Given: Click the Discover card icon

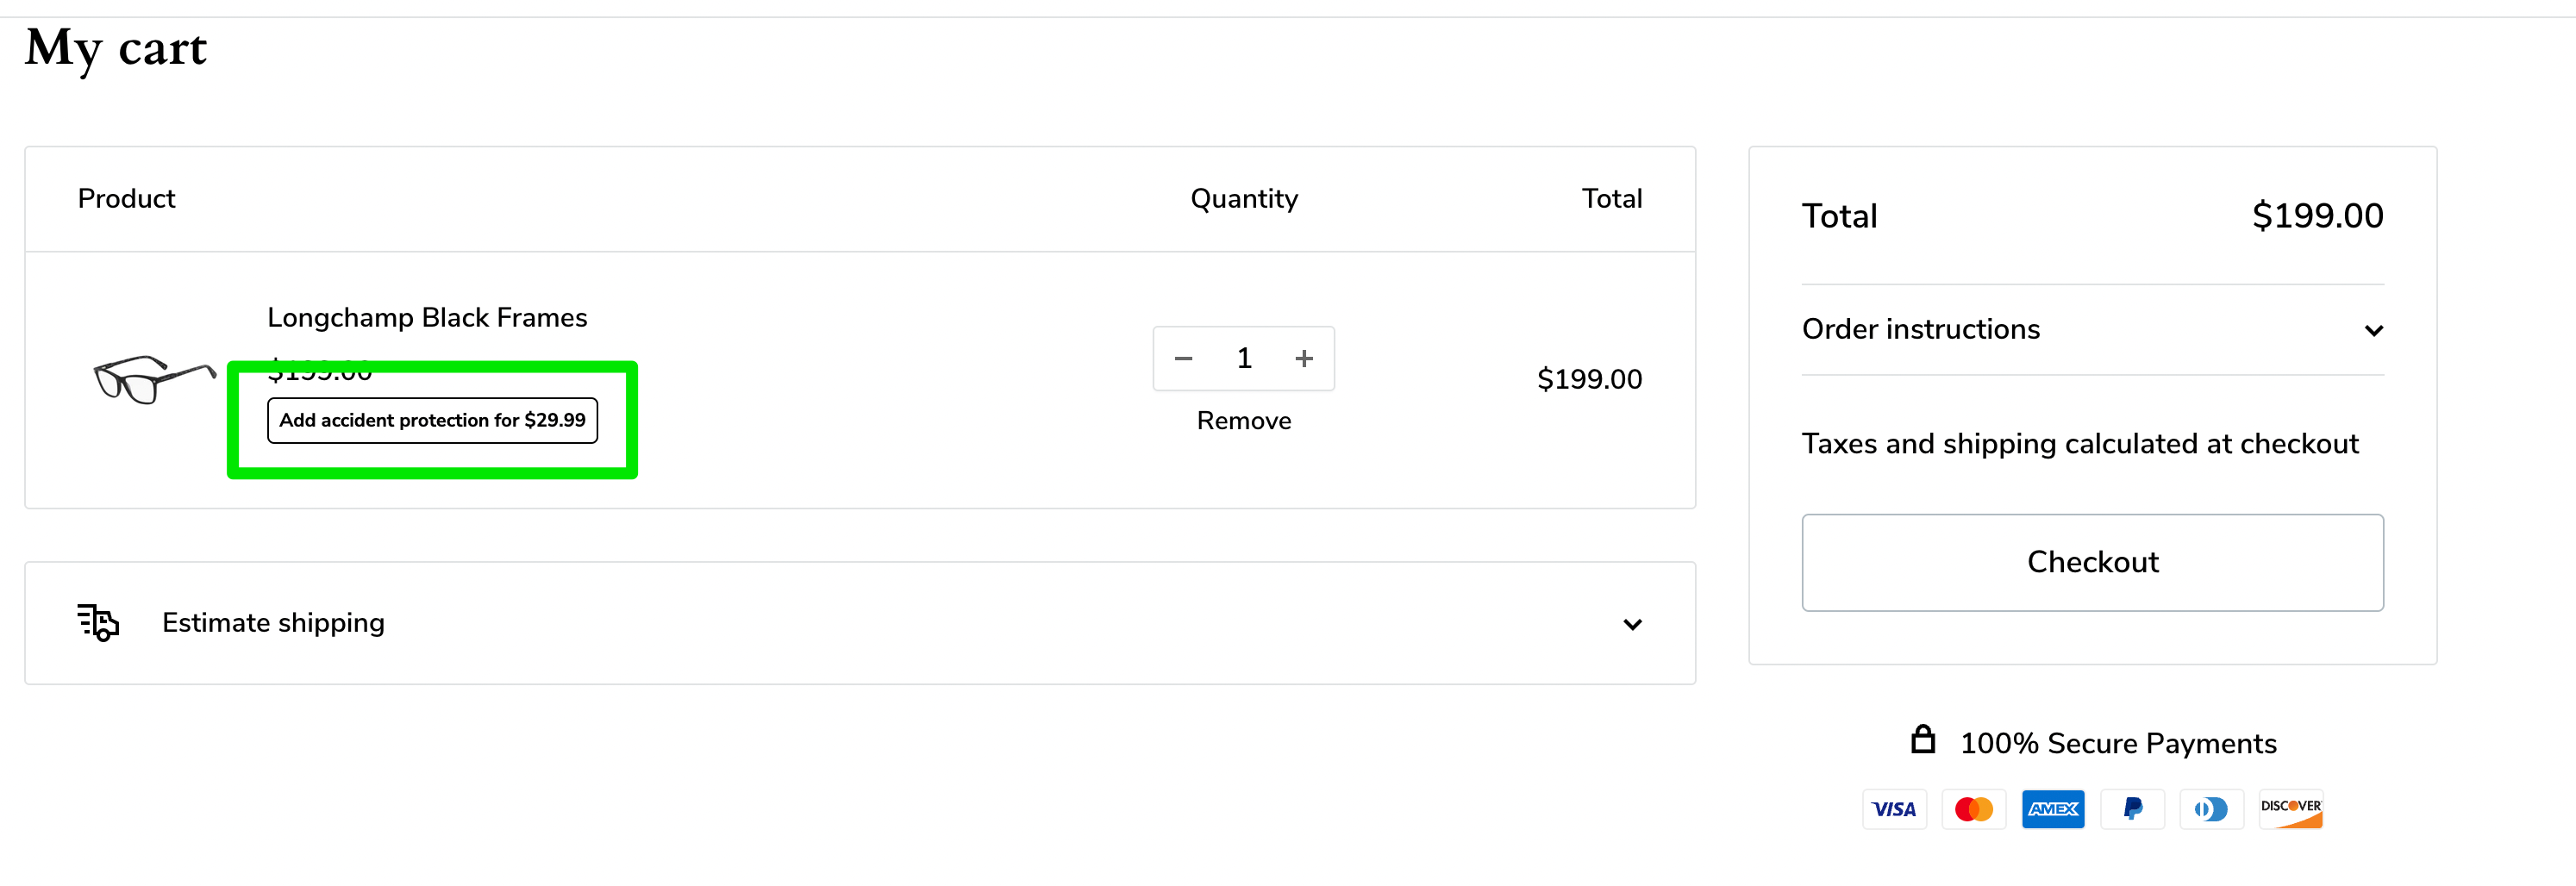Looking at the screenshot, I should coord(2290,809).
